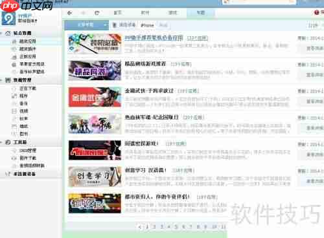324x238 pixels.
Task: Open the 精品网络游戏推荐 title link
Action: [x=145, y=64]
